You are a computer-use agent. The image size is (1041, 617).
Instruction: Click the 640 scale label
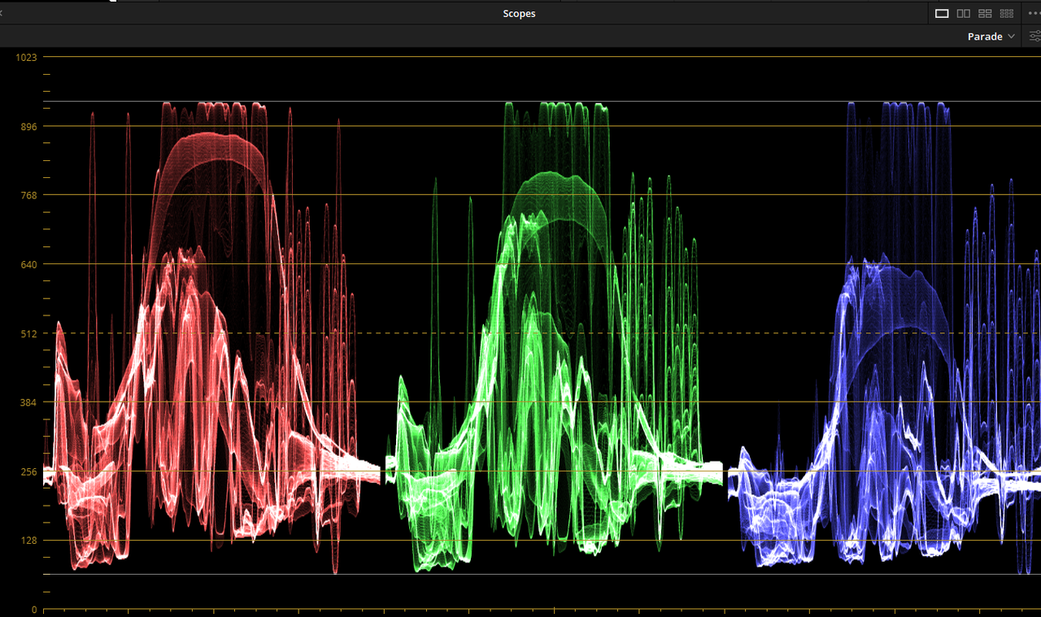[x=29, y=264]
